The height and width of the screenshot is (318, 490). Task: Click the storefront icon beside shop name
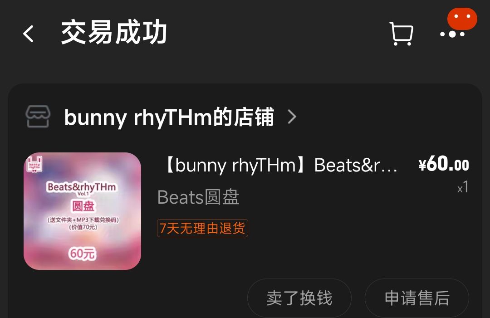38,117
